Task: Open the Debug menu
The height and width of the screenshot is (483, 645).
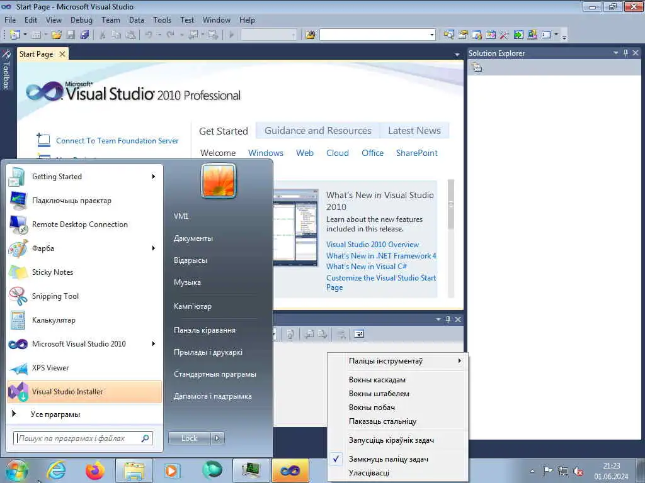Action: (81, 20)
